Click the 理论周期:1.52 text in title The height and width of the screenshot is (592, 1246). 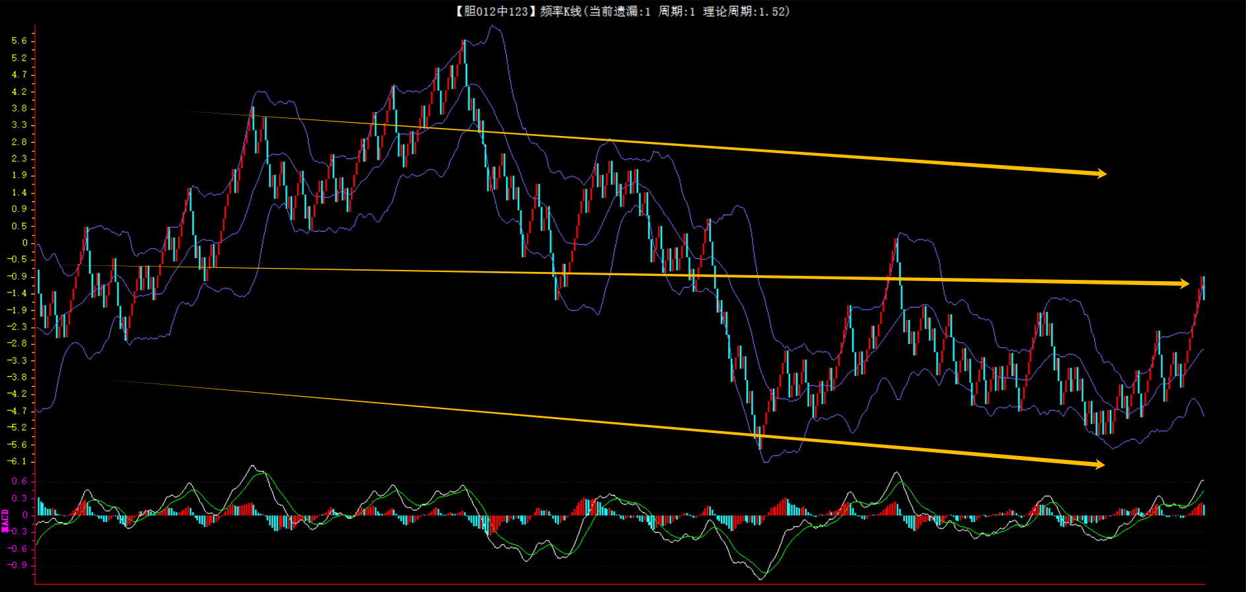[746, 11]
